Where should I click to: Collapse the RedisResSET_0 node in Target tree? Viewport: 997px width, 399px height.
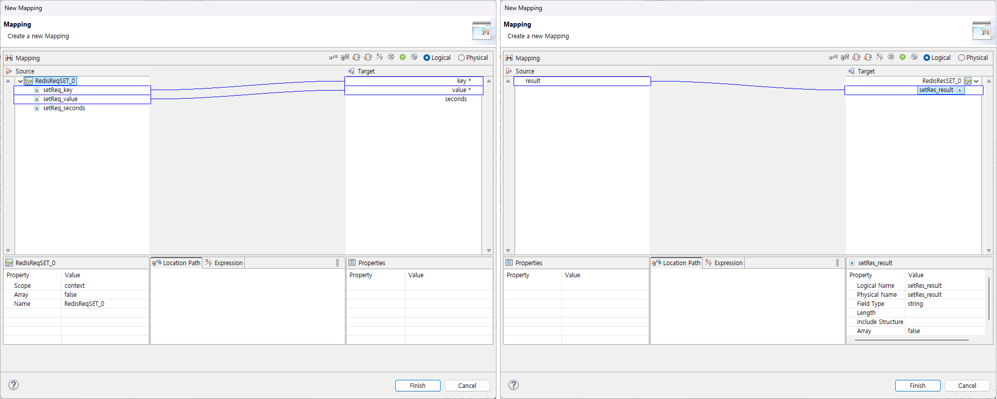[x=976, y=81]
